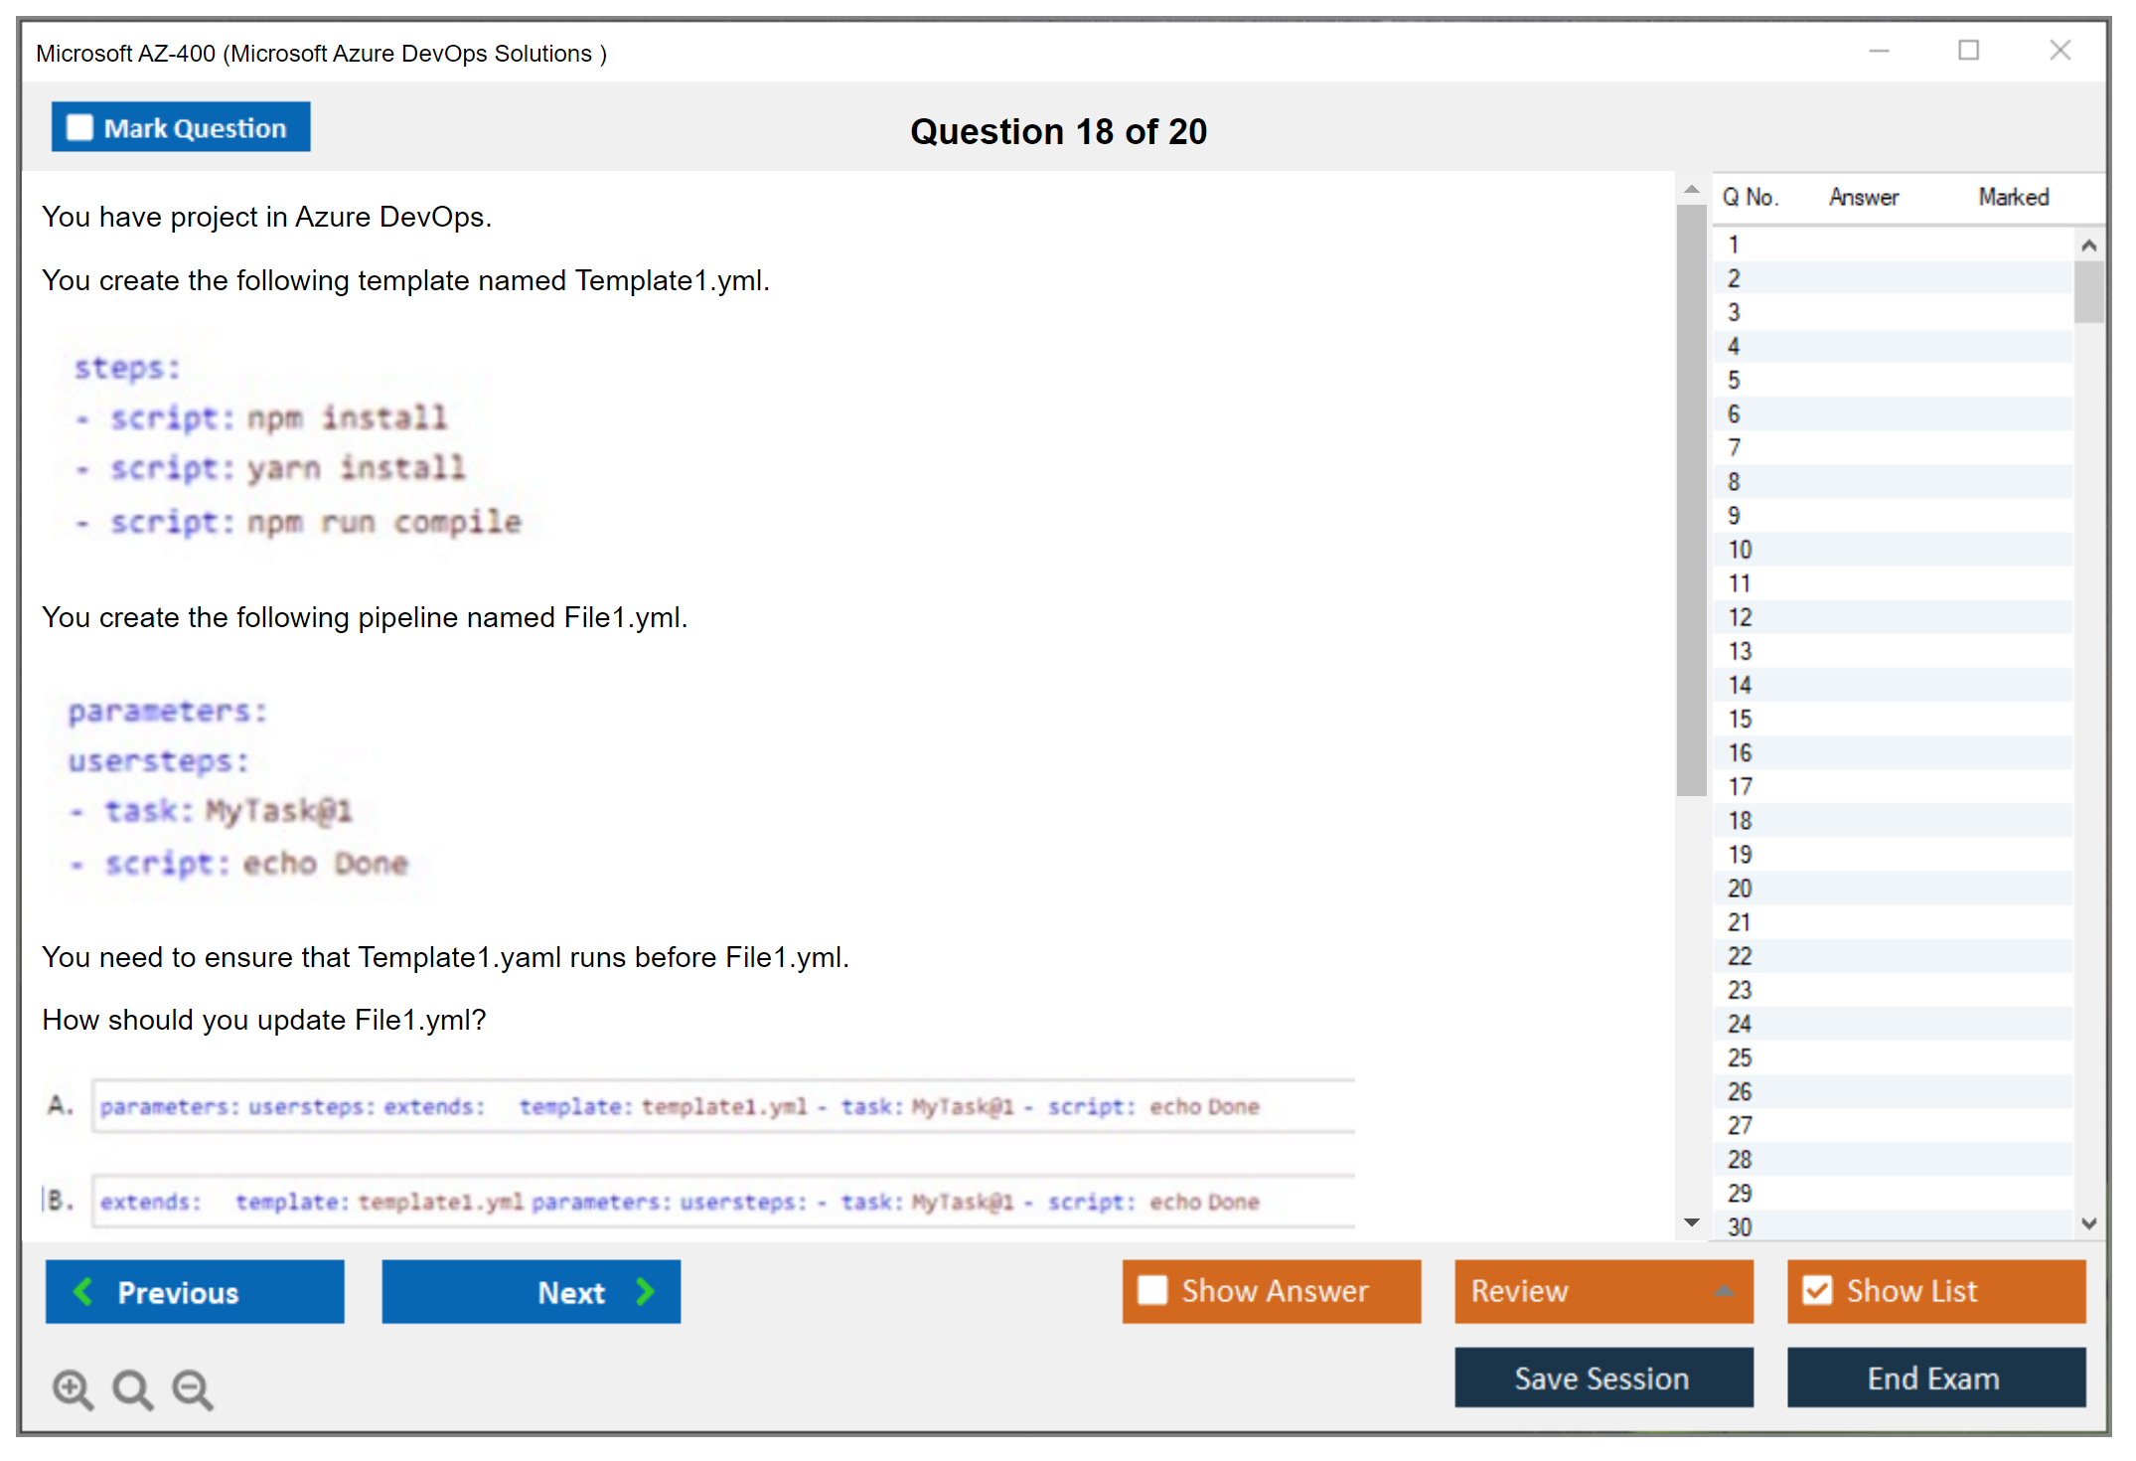Click the reset zoom magnifier icon
The image size is (2136, 1461).
[132, 1388]
